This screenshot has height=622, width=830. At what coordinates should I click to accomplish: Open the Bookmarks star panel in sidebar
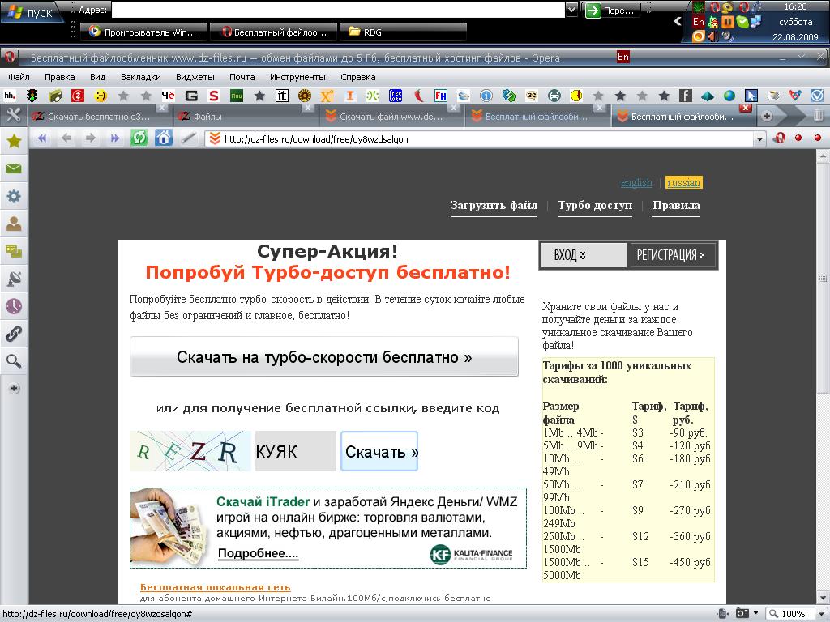pyautogui.click(x=14, y=141)
